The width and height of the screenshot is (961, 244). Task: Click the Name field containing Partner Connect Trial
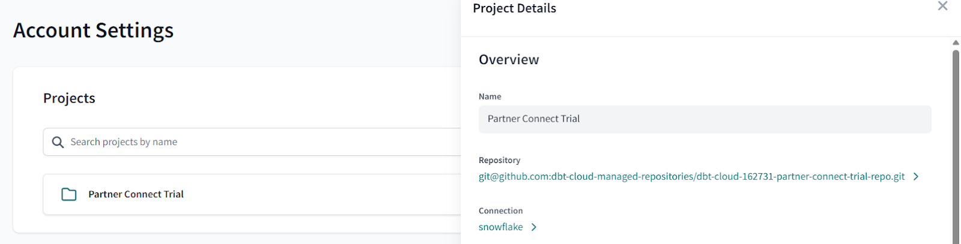705,119
